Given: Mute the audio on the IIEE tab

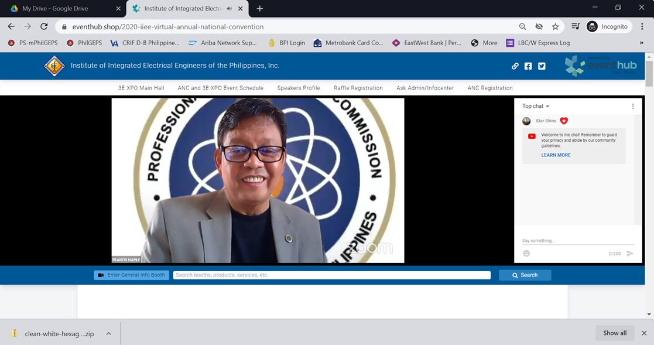Looking at the screenshot, I should 228,9.
